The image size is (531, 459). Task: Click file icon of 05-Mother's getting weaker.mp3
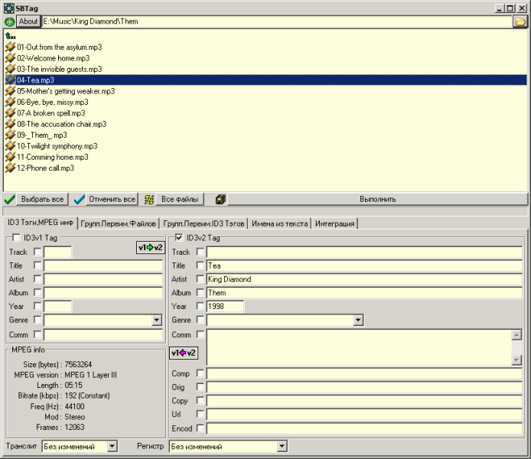11,91
